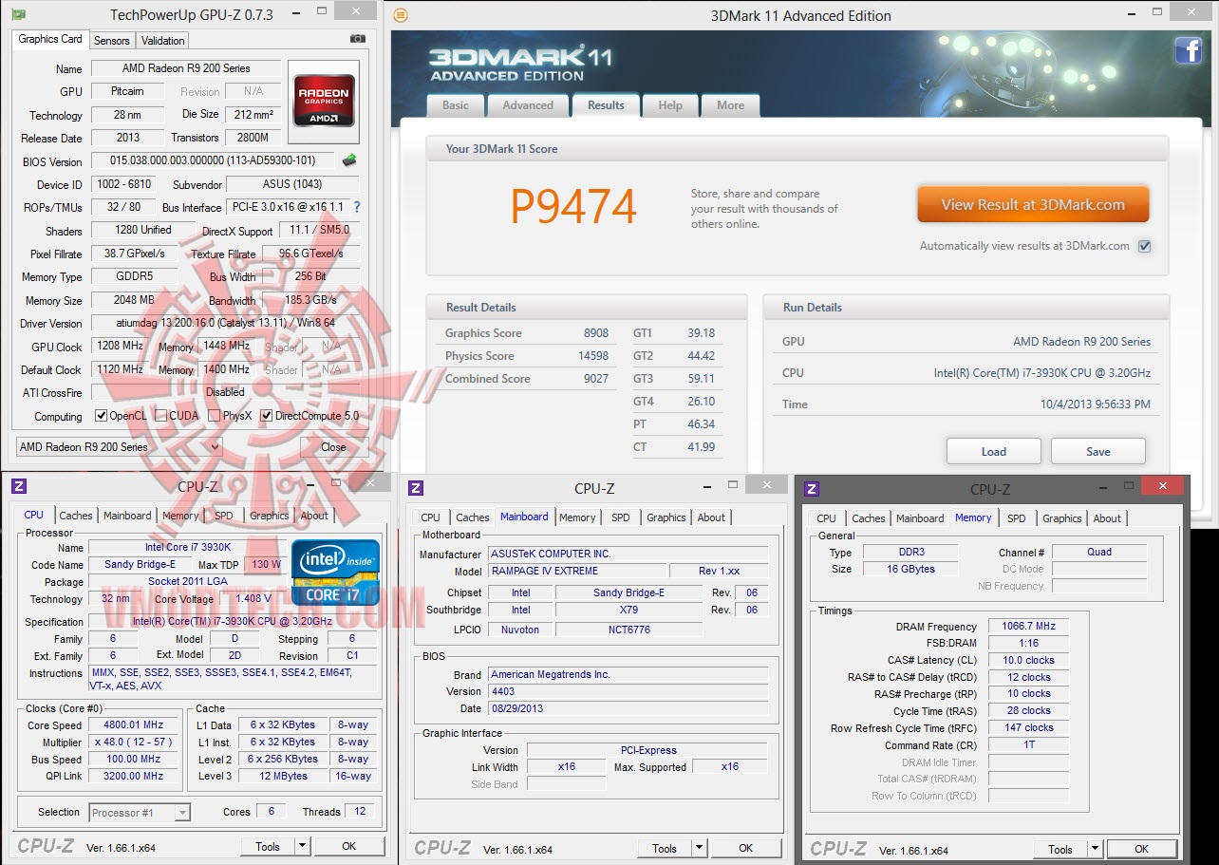This screenshot has height=865, width=1219.
Task: Click the Intel Core i7-3930K CPU text in Run Details
Action: pyautogui.click(x=1041, y=373)
